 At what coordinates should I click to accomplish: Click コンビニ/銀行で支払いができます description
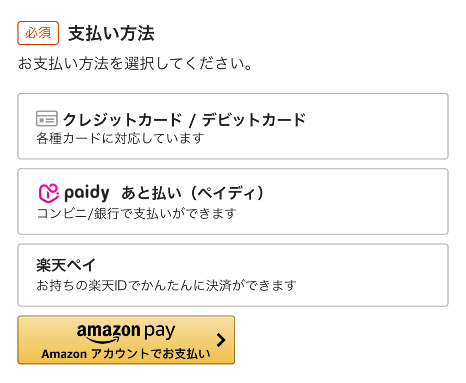pos(137,214)
